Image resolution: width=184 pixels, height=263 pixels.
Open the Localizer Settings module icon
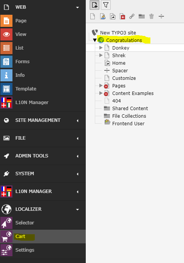coord(6,250)
